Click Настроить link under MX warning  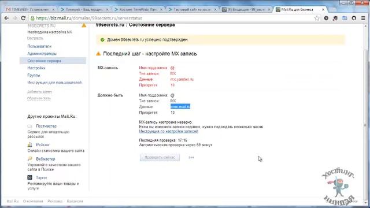click(35, 38)
